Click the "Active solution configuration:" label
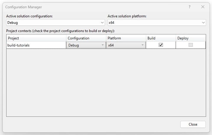Viewport: 212px width, 135px height. tap(29, 16)
